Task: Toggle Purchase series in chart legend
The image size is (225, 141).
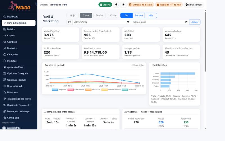Action: [129, 90]
